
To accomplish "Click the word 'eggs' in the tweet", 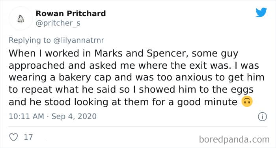I will [x=242, y=90].
